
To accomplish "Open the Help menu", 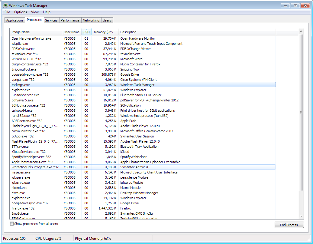I will 47,12.
